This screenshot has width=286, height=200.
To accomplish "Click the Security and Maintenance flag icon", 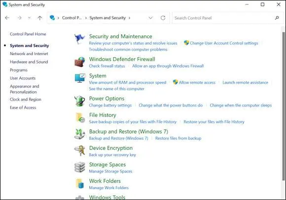I will 79,39.
